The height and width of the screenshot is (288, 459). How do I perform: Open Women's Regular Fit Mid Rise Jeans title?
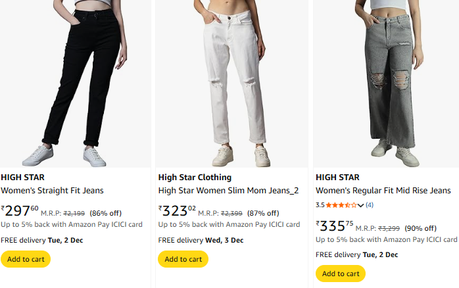pos(383,191)
